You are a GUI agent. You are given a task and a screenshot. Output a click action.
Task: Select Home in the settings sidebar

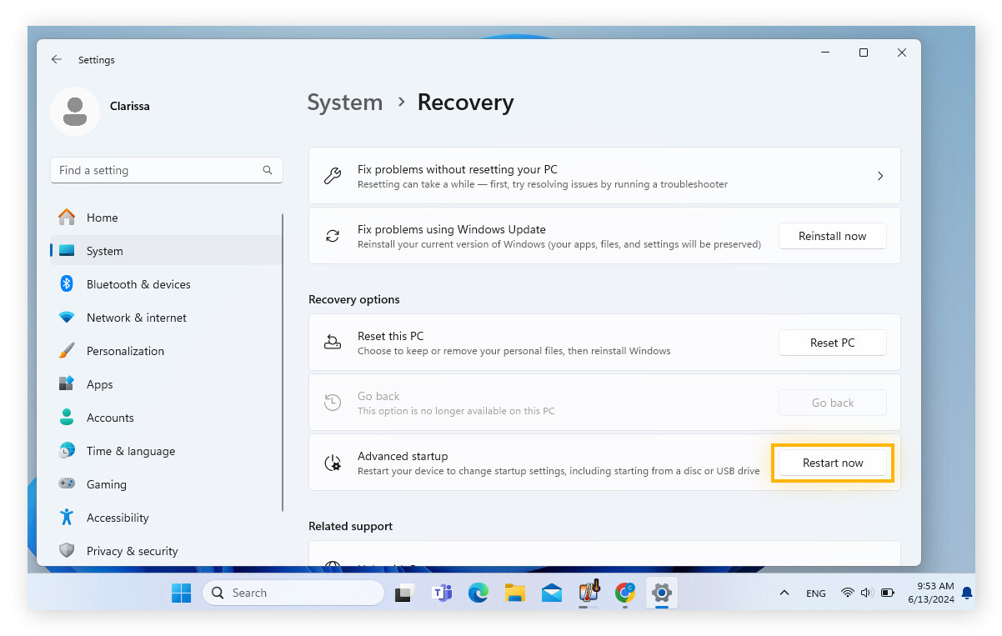pos(102,217)
